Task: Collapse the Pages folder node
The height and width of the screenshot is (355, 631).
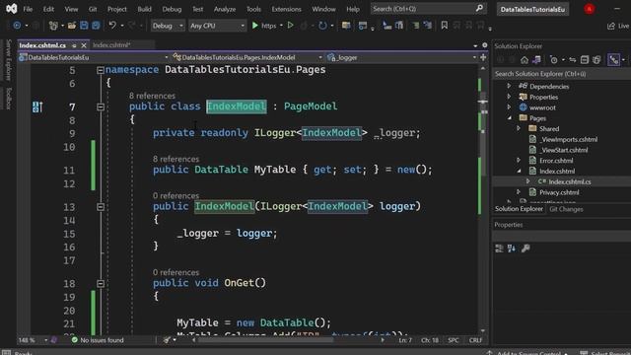Action: coord(510,118)
